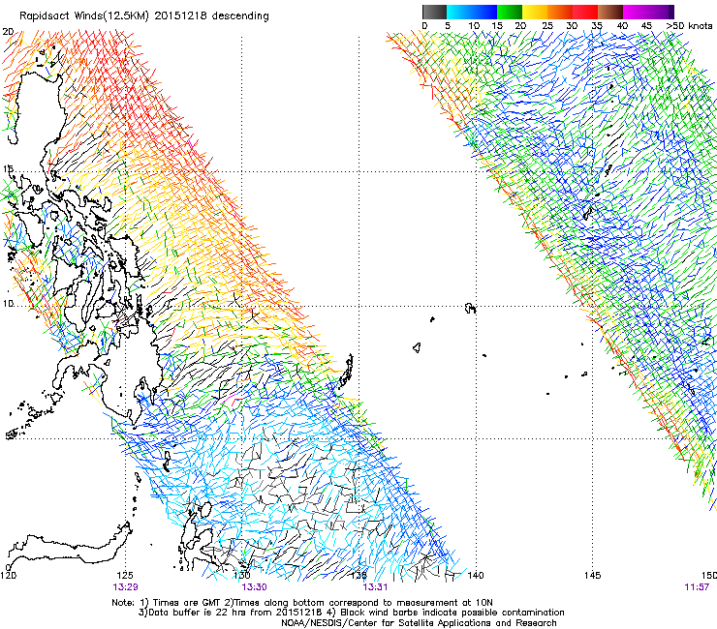Click the '145' longitude axis label
This screenshot has width=717, height=629.
(593, 575)
